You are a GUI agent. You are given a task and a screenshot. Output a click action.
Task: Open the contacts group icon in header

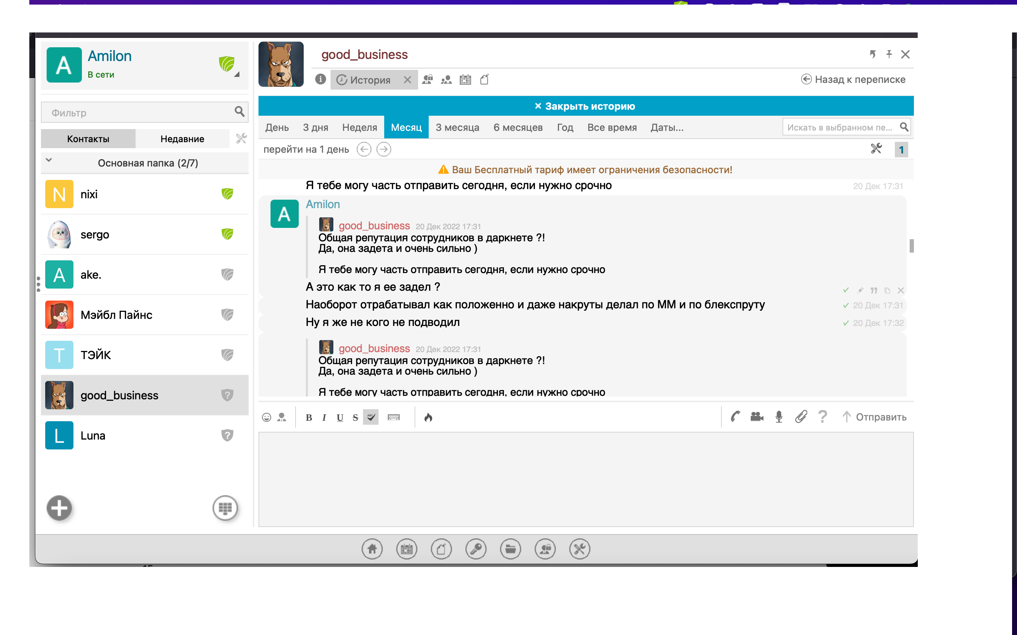point(446,79)
